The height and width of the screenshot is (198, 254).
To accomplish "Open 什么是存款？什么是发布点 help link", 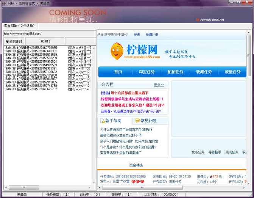I will click(x=128, y=147).
